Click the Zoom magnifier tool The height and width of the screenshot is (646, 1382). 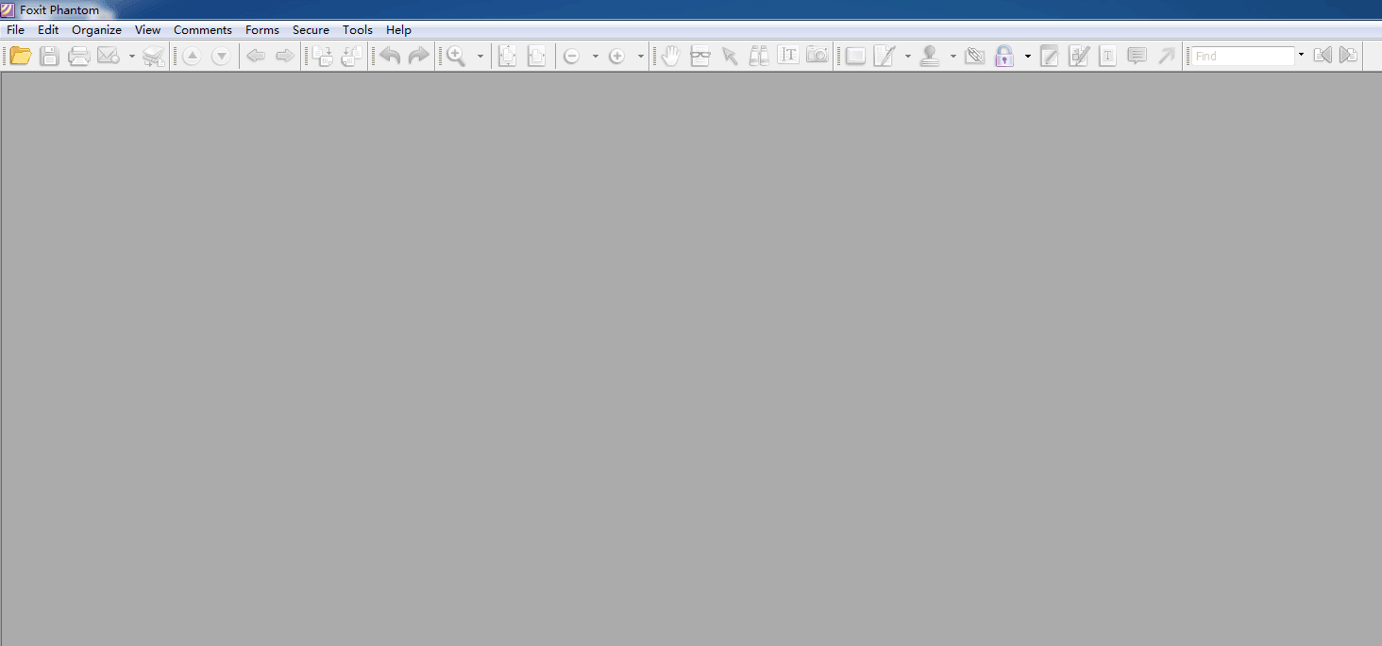(456, 56)
